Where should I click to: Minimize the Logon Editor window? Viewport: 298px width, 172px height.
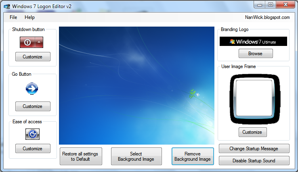point(260,5)
